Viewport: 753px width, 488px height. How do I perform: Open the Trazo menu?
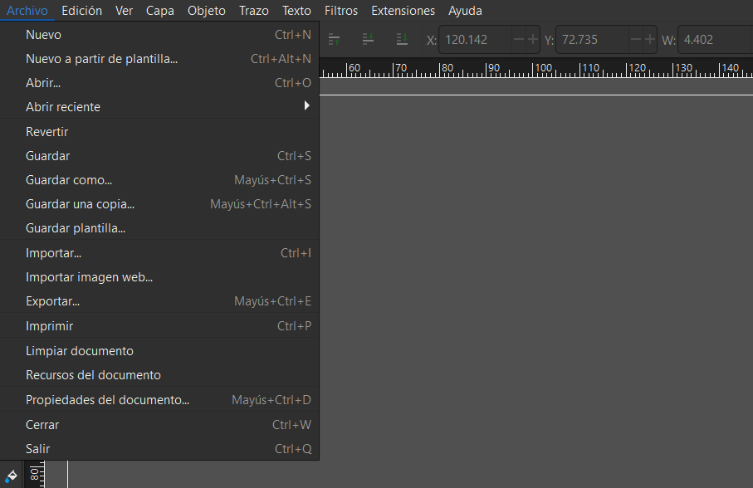point(253,11)
